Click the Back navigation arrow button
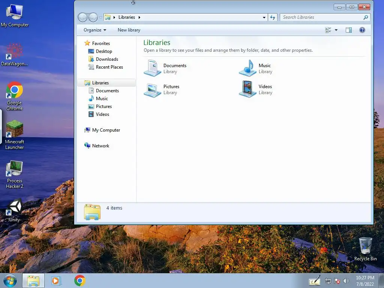The width and height of the screenshot is (384, 288). click(x=82, y=17)
